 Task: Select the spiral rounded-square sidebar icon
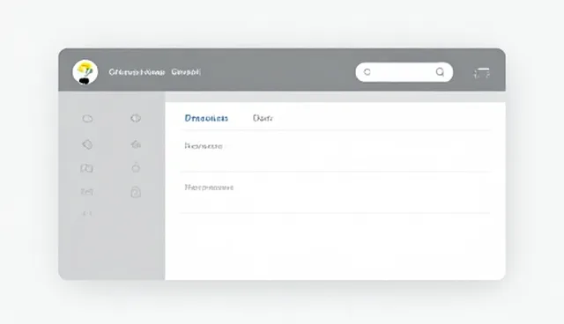coord(136,192)
